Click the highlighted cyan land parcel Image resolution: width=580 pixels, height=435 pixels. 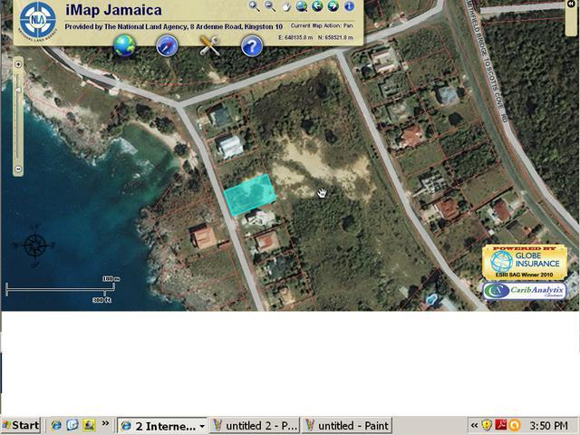(249, 196)
